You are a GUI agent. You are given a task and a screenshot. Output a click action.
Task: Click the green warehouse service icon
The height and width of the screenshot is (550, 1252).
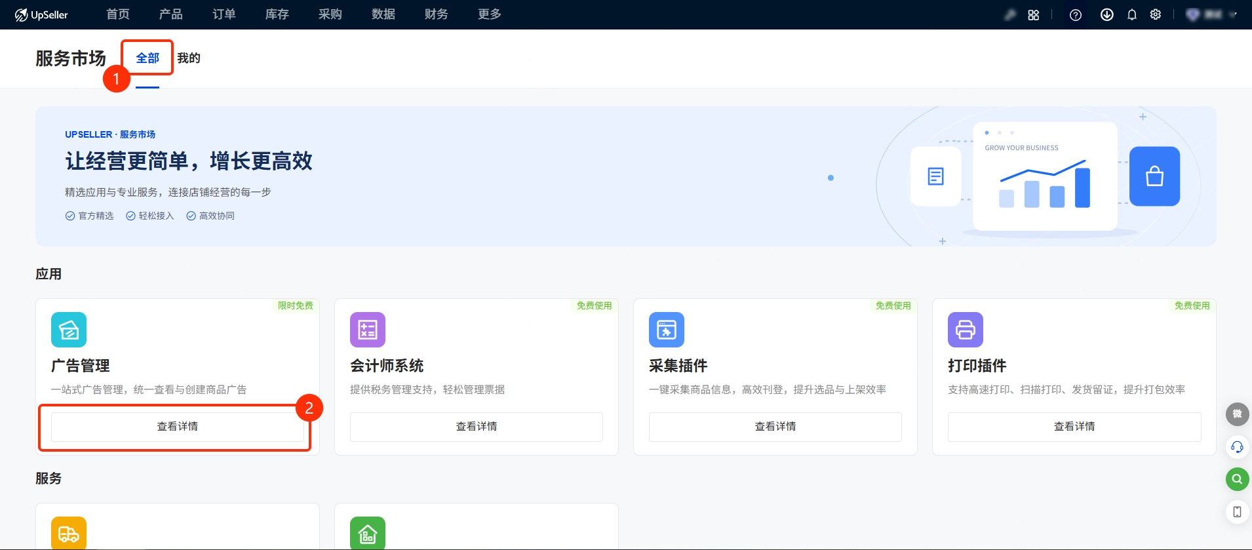[x=368, y=534]
